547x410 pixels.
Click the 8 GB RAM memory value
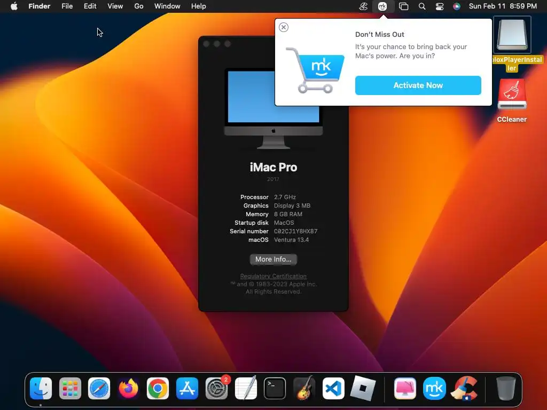coord(288,214)
